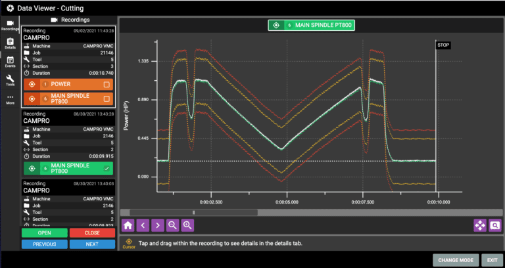The image size is (505, 268).
Task: Click the 0:00:07.500 time axis label
Action: tap(363, 202)
